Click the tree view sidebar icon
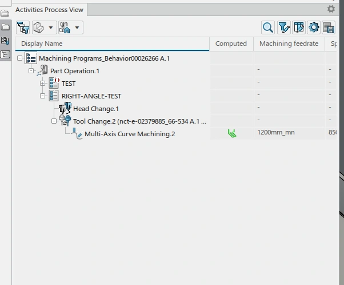This screenshot has width=344, height=285. click(x=5, y=54)
